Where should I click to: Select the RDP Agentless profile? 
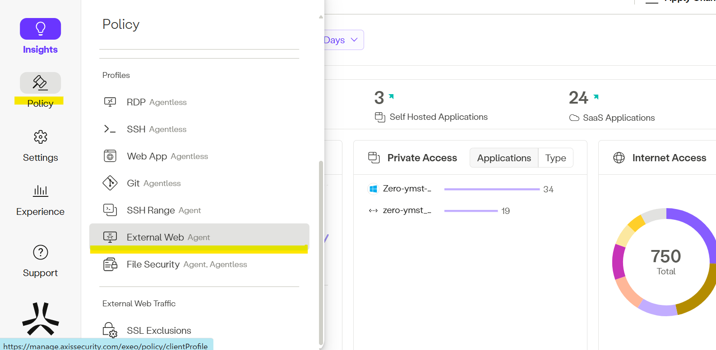(156, 102)
